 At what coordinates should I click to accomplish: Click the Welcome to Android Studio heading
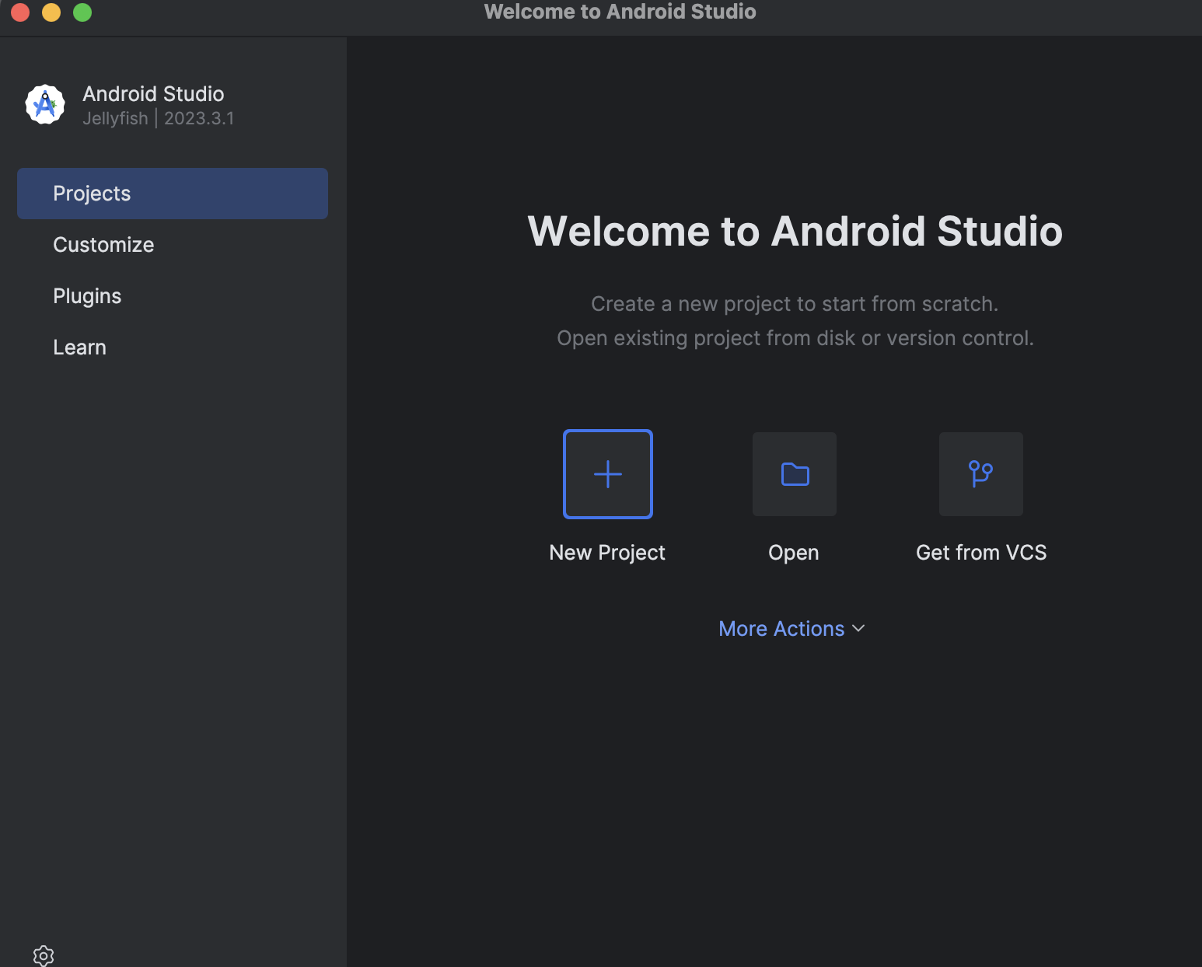795,231
